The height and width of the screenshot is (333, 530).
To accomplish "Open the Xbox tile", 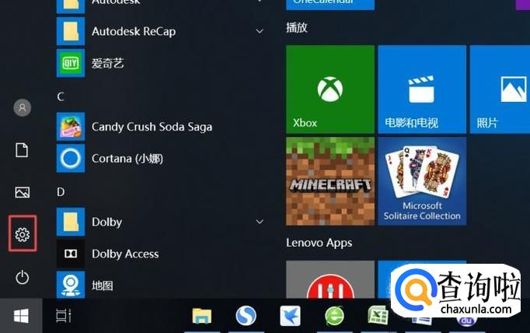I will [330, 89].
